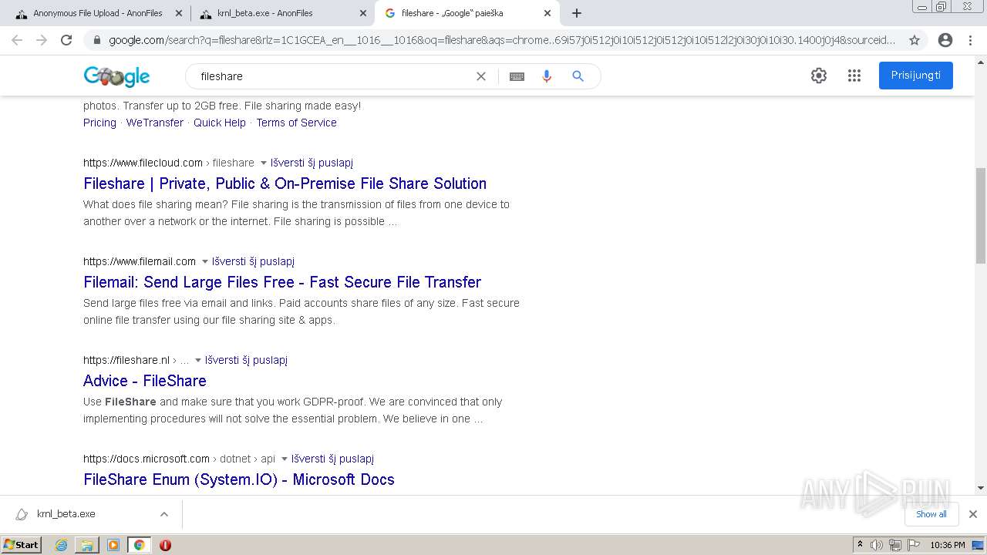
Task: Open the Chrome profile avatar icon
Action: tap(945, 40)
